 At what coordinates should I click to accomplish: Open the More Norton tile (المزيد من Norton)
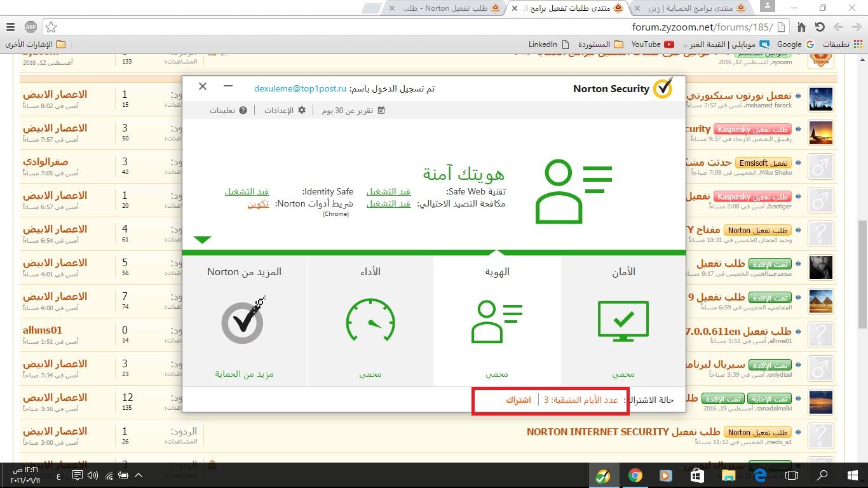(x=245, y=321)
